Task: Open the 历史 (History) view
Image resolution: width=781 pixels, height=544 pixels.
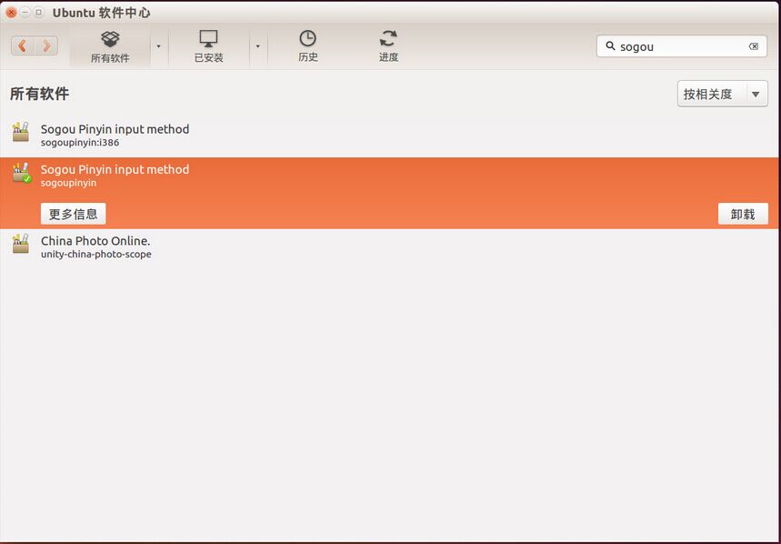Action: click(308, 46)
